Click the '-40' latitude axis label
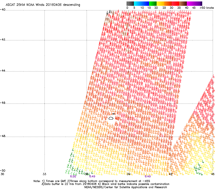The width and height of the screenshot is (215, 189). (x=3, y=10)
